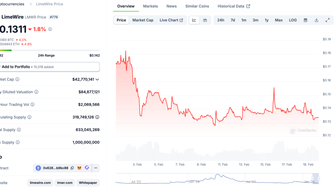Open lmwr.com website link

click(65, 183)
